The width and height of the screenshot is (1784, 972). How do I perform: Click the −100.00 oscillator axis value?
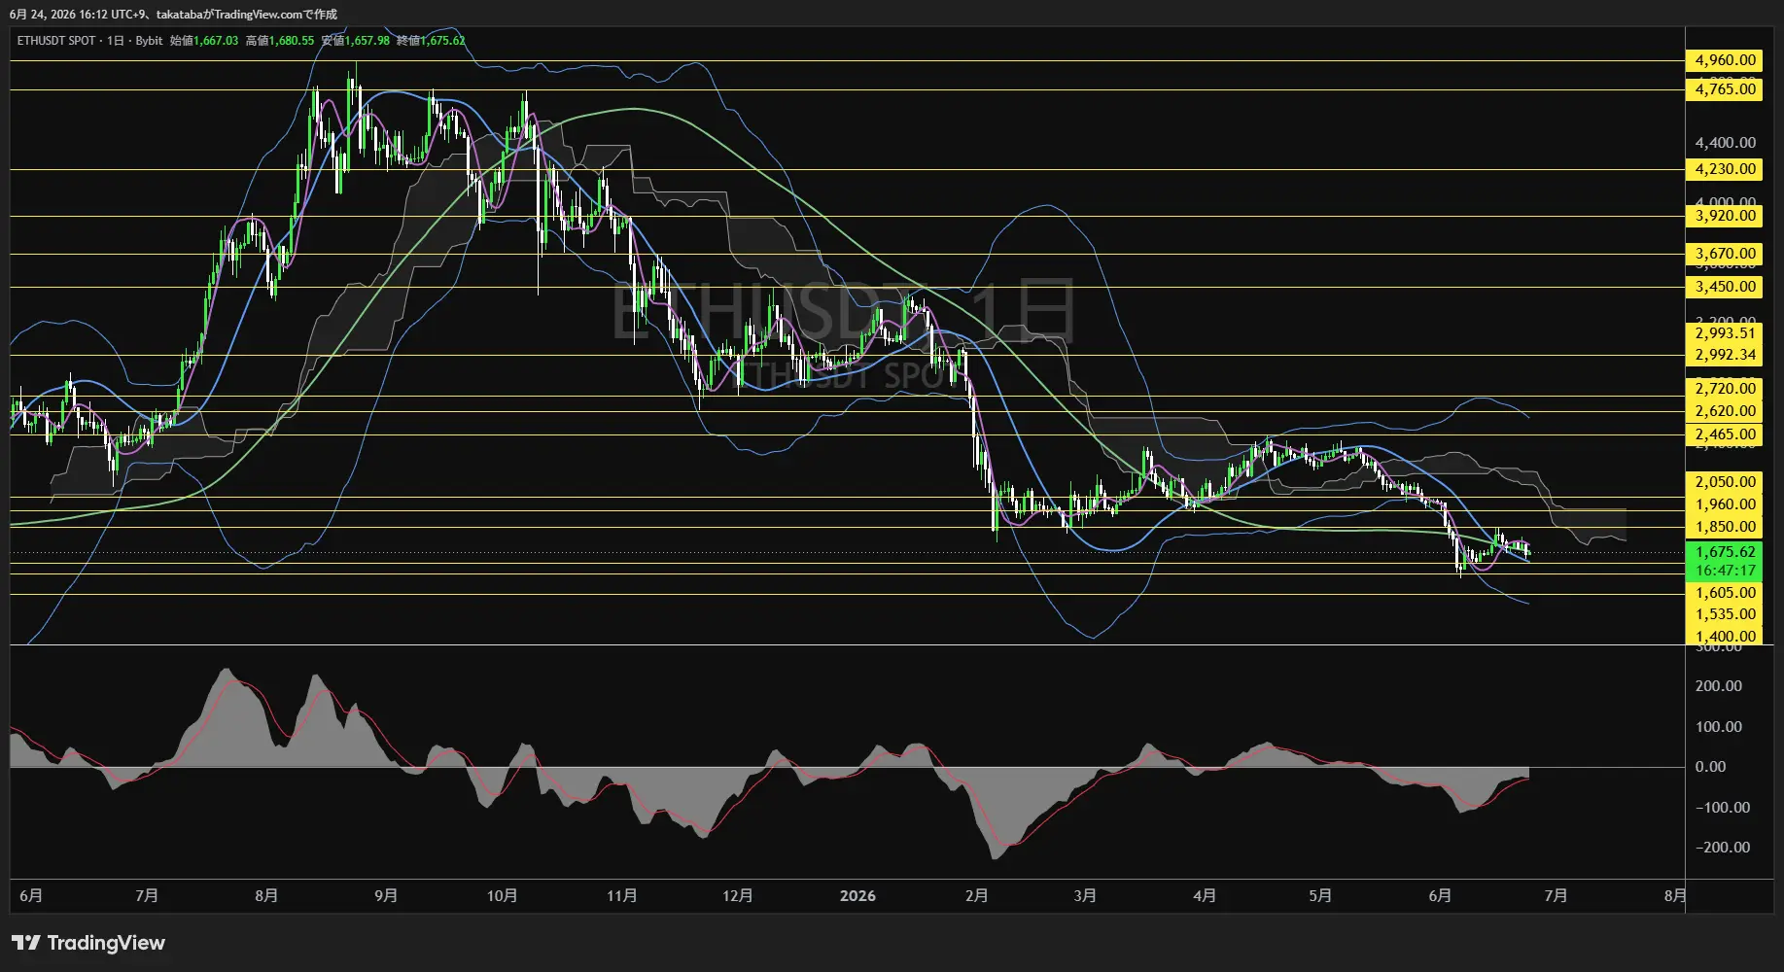pyautogui.click(x=1722, y=808)
